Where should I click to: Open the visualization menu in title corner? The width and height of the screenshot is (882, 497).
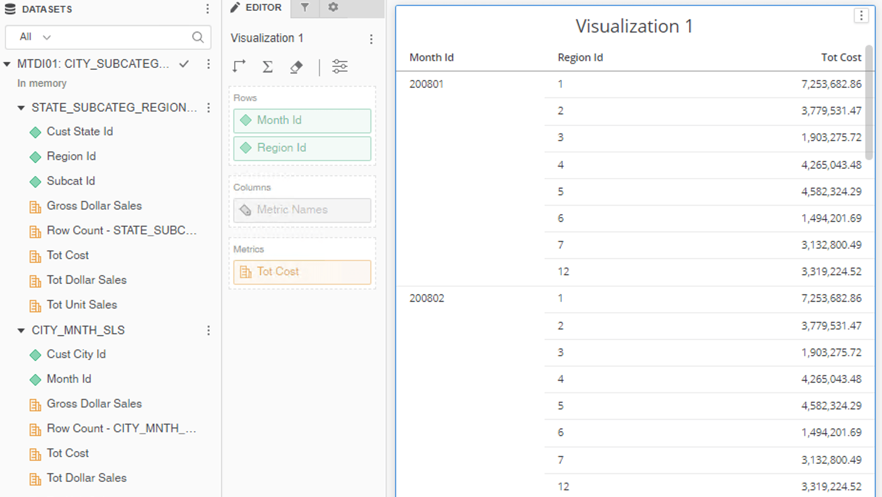[861, 16]
